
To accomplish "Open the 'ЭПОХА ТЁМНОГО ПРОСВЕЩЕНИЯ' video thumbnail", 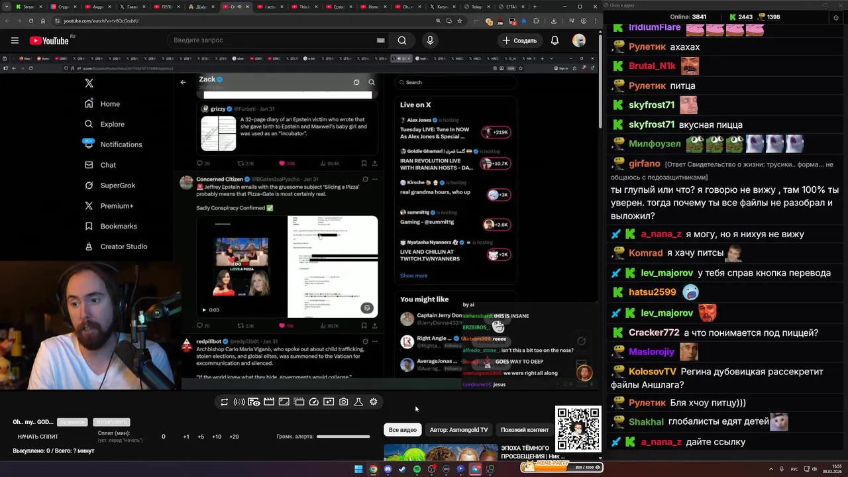I will point(441,452).
